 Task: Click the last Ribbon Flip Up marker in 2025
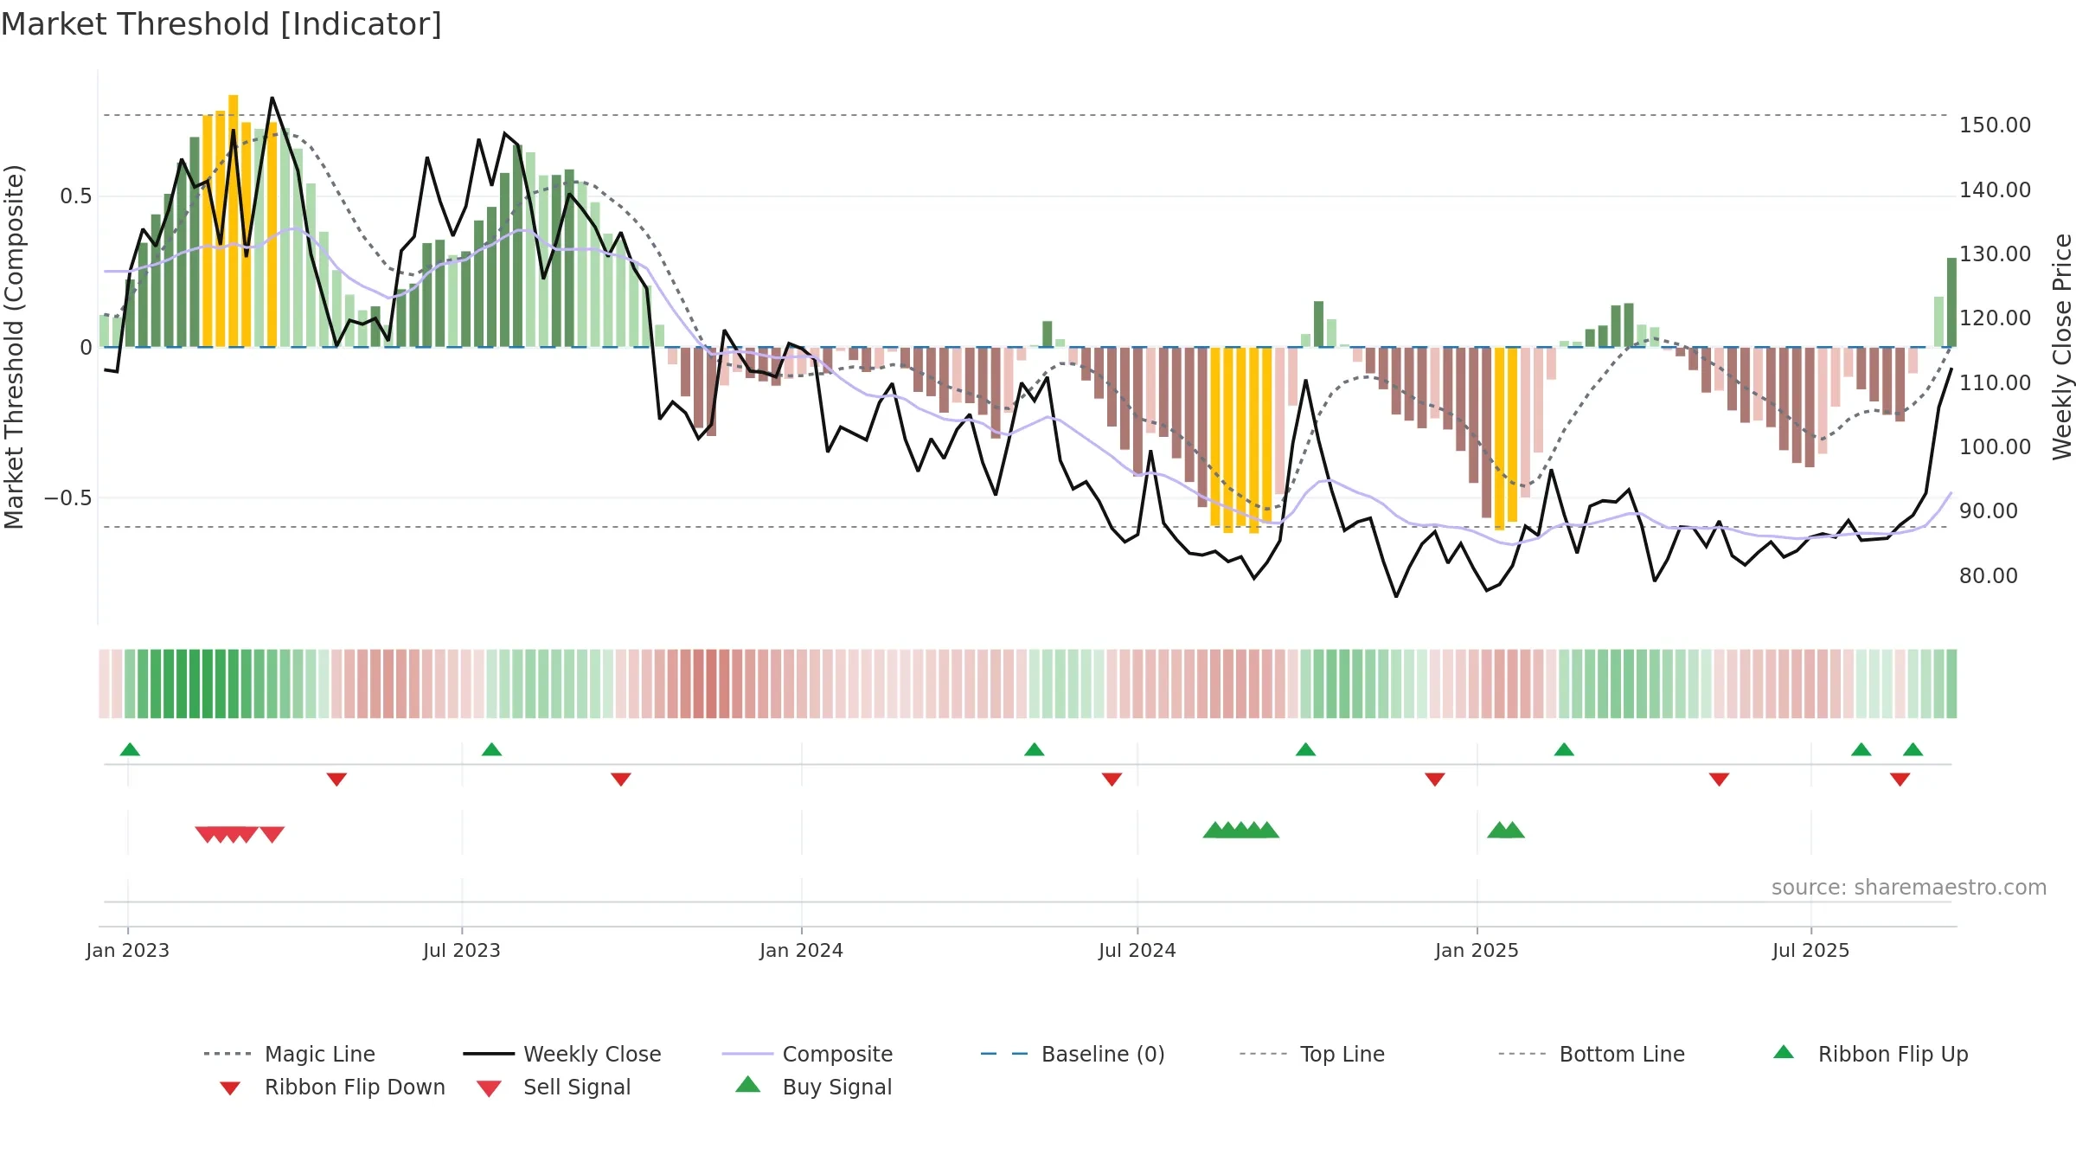[x=1913, y=749]
